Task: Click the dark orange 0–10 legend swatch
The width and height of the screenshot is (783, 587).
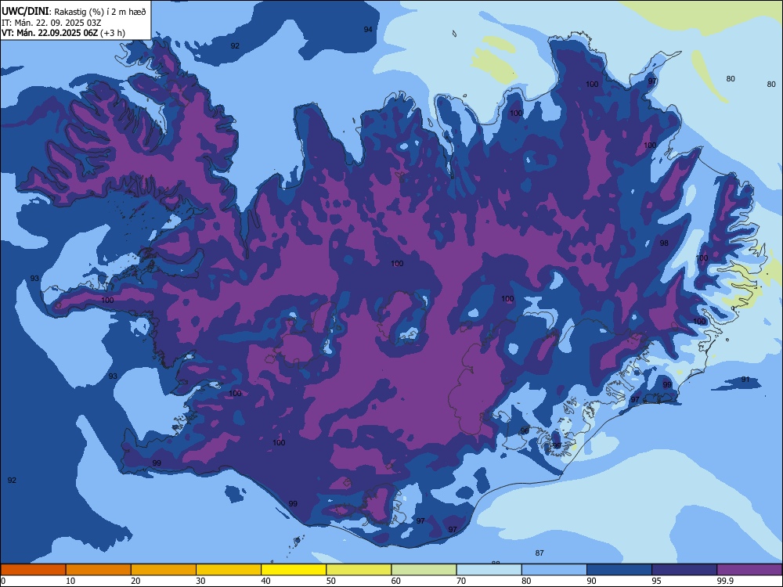Action: pos(33,570)
